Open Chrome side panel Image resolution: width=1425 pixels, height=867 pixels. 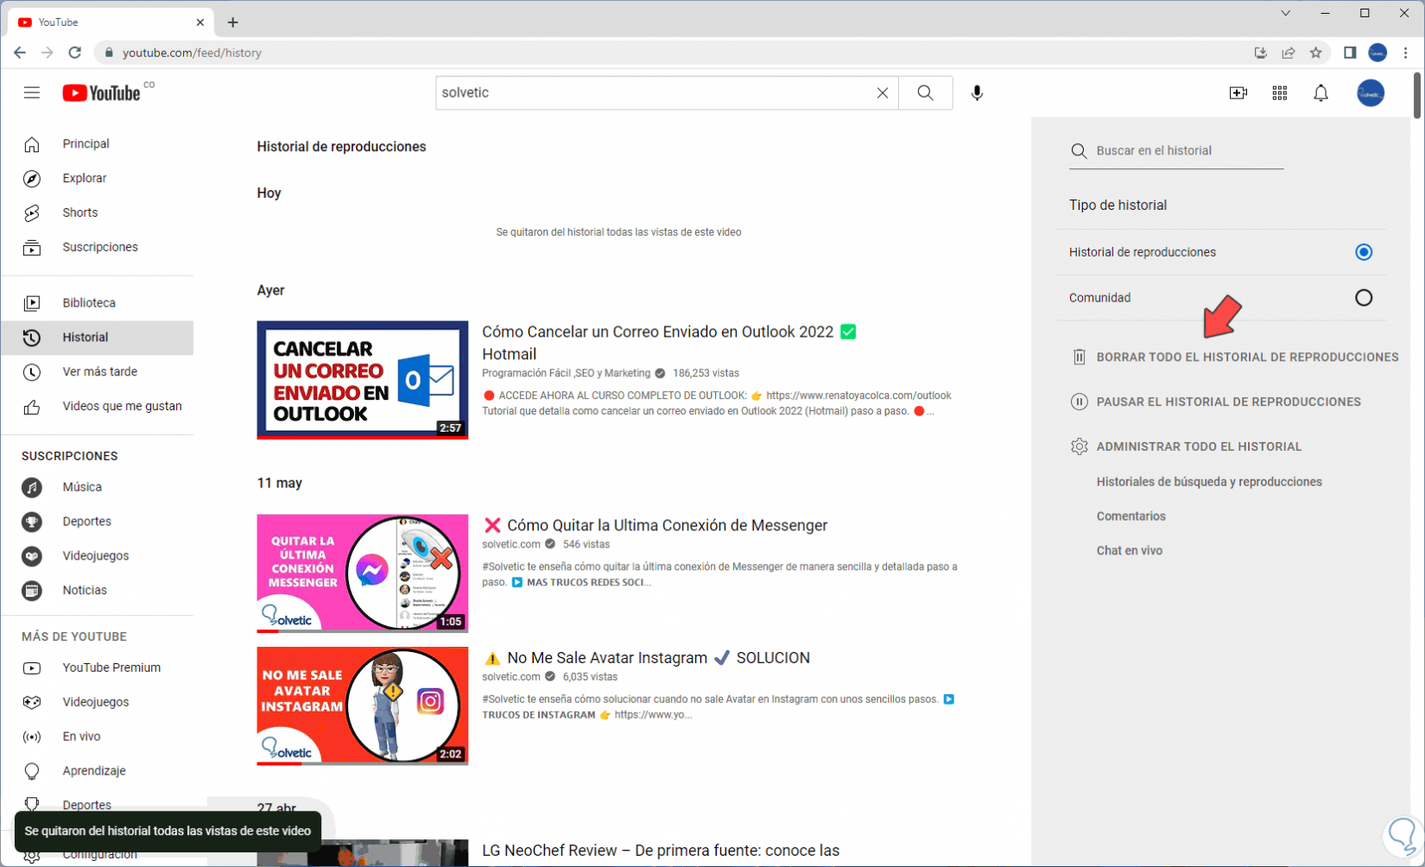(x=1350, y=53)
